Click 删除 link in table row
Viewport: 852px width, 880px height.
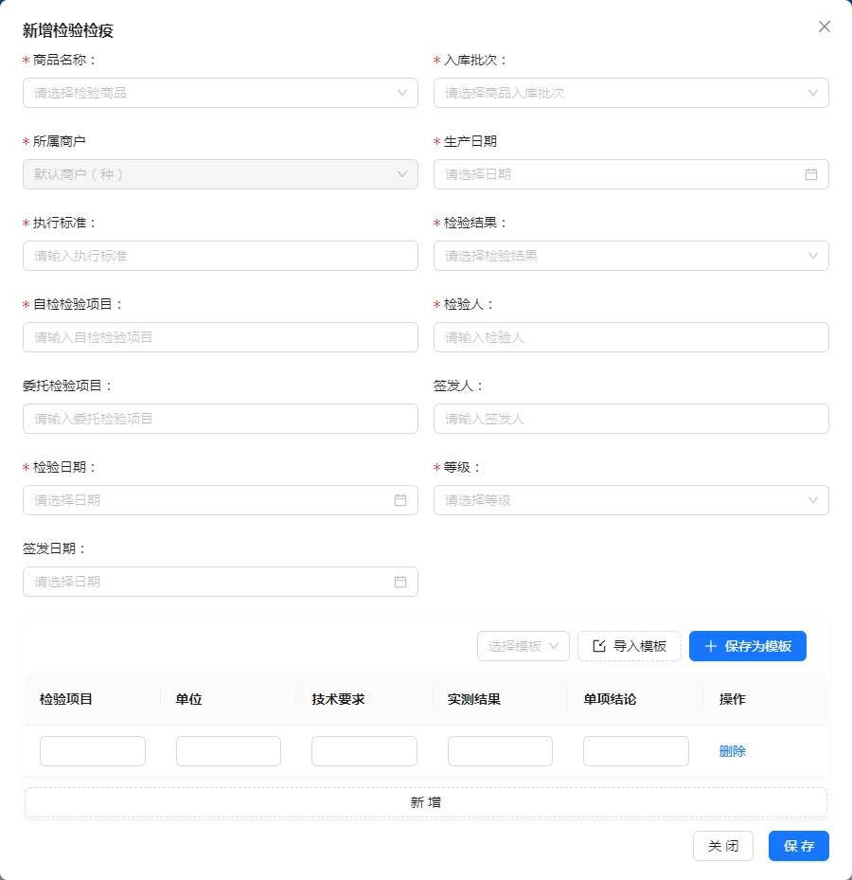pyautogui.click(x=732, y=751)
